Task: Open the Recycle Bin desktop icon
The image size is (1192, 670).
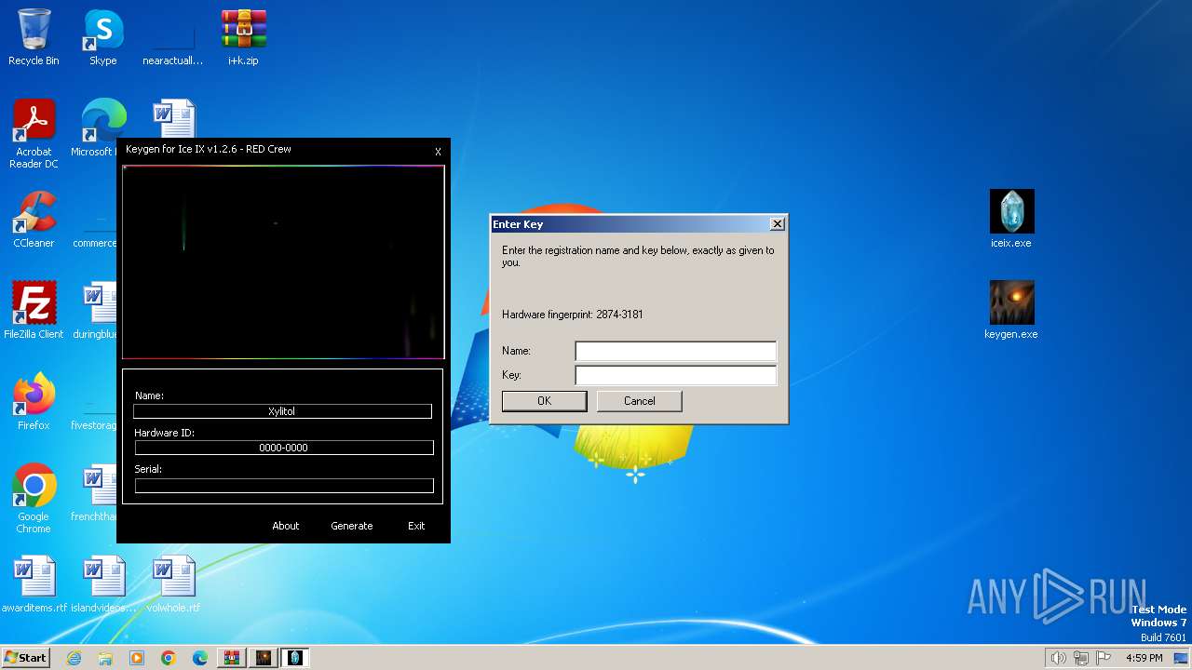Action: coord(34,37)
